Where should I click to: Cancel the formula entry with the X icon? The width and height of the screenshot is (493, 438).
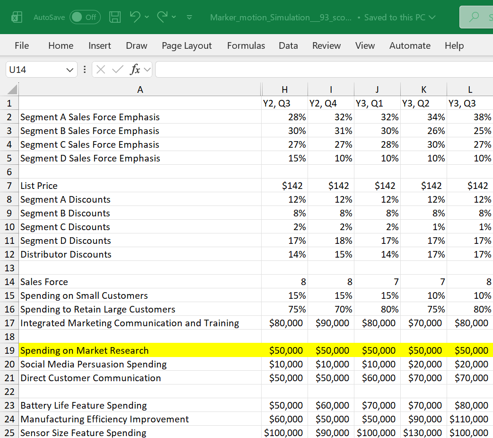101,69
